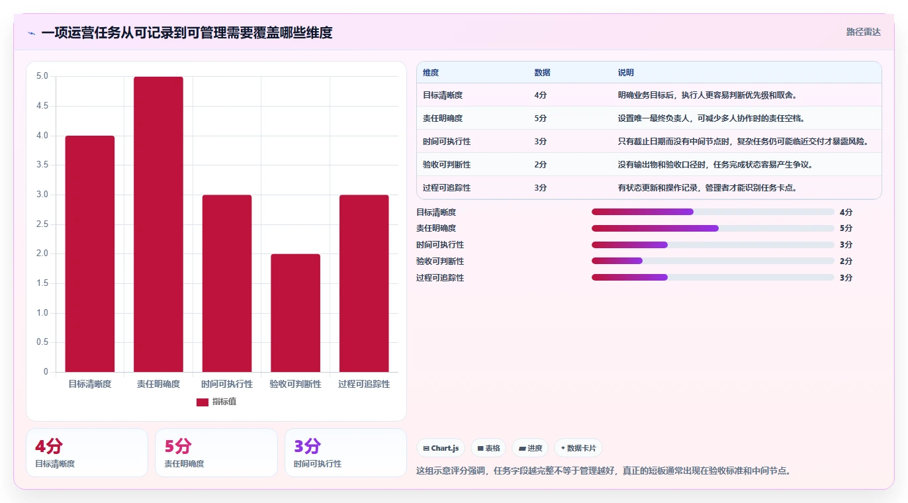
Task: Click the description starting 设置唯一最终负责人
Action: click(x=711, y=118)
